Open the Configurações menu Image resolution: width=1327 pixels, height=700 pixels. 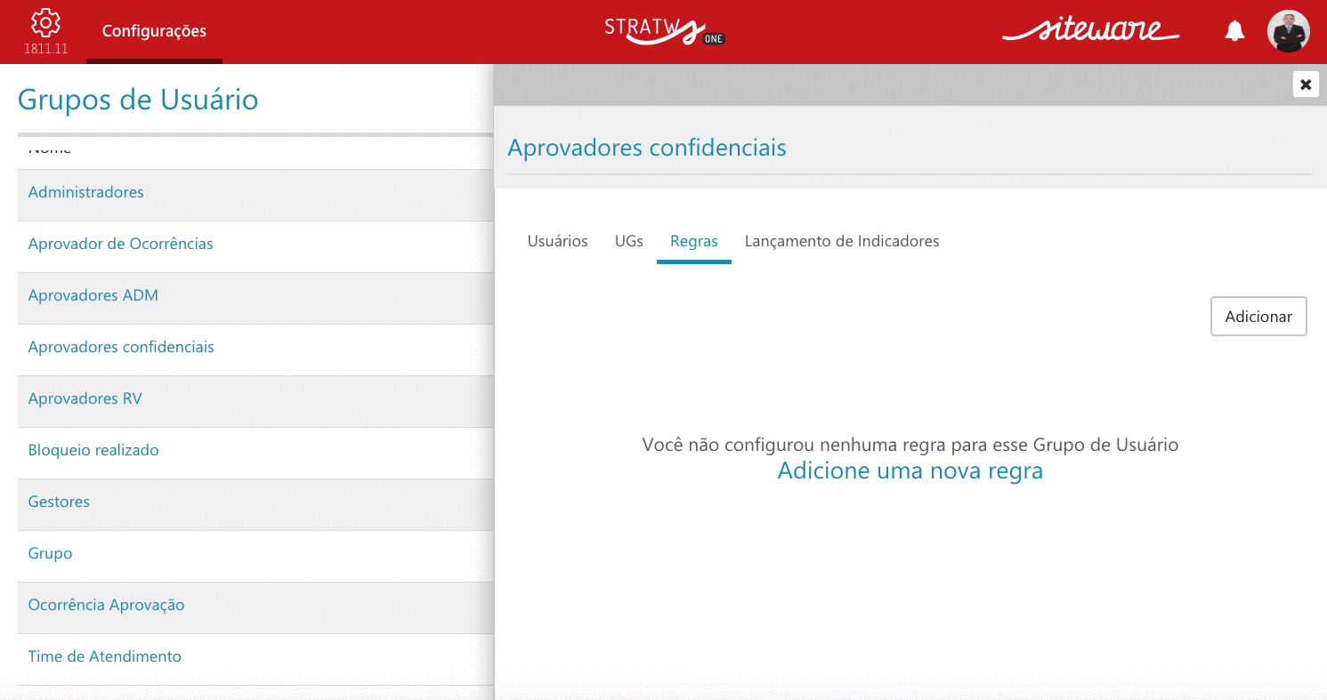click(154, 31)
